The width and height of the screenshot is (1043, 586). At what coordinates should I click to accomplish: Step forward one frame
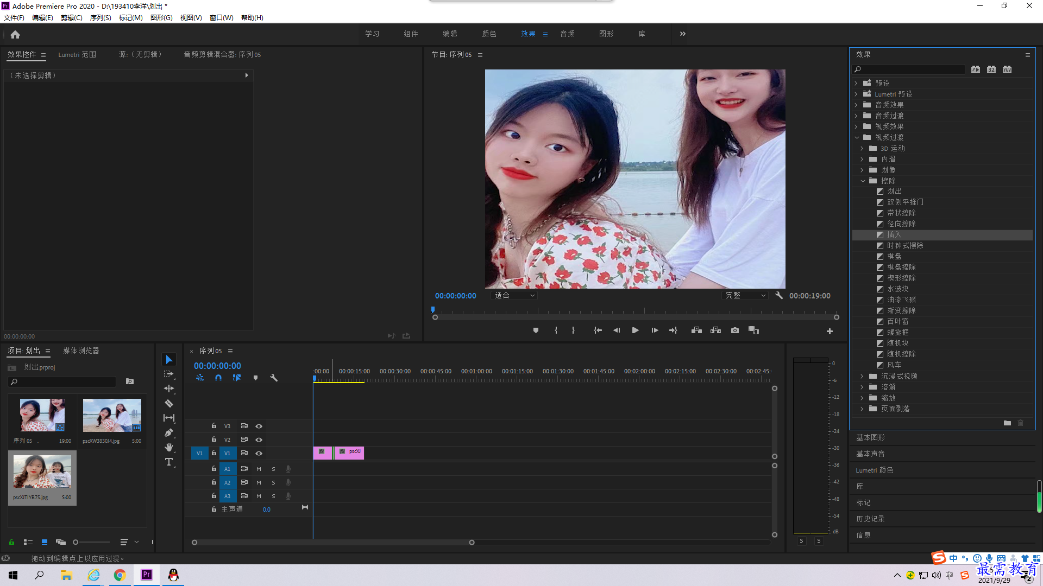pyautogui.click(x=655, y=330)
